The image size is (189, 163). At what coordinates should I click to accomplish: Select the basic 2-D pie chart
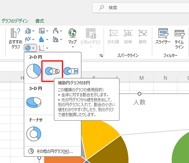(x=34, y=71)
